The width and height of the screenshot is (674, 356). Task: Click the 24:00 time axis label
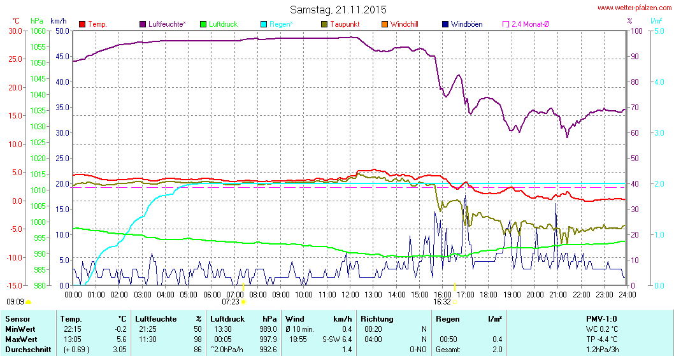click(x=627, y=294)
